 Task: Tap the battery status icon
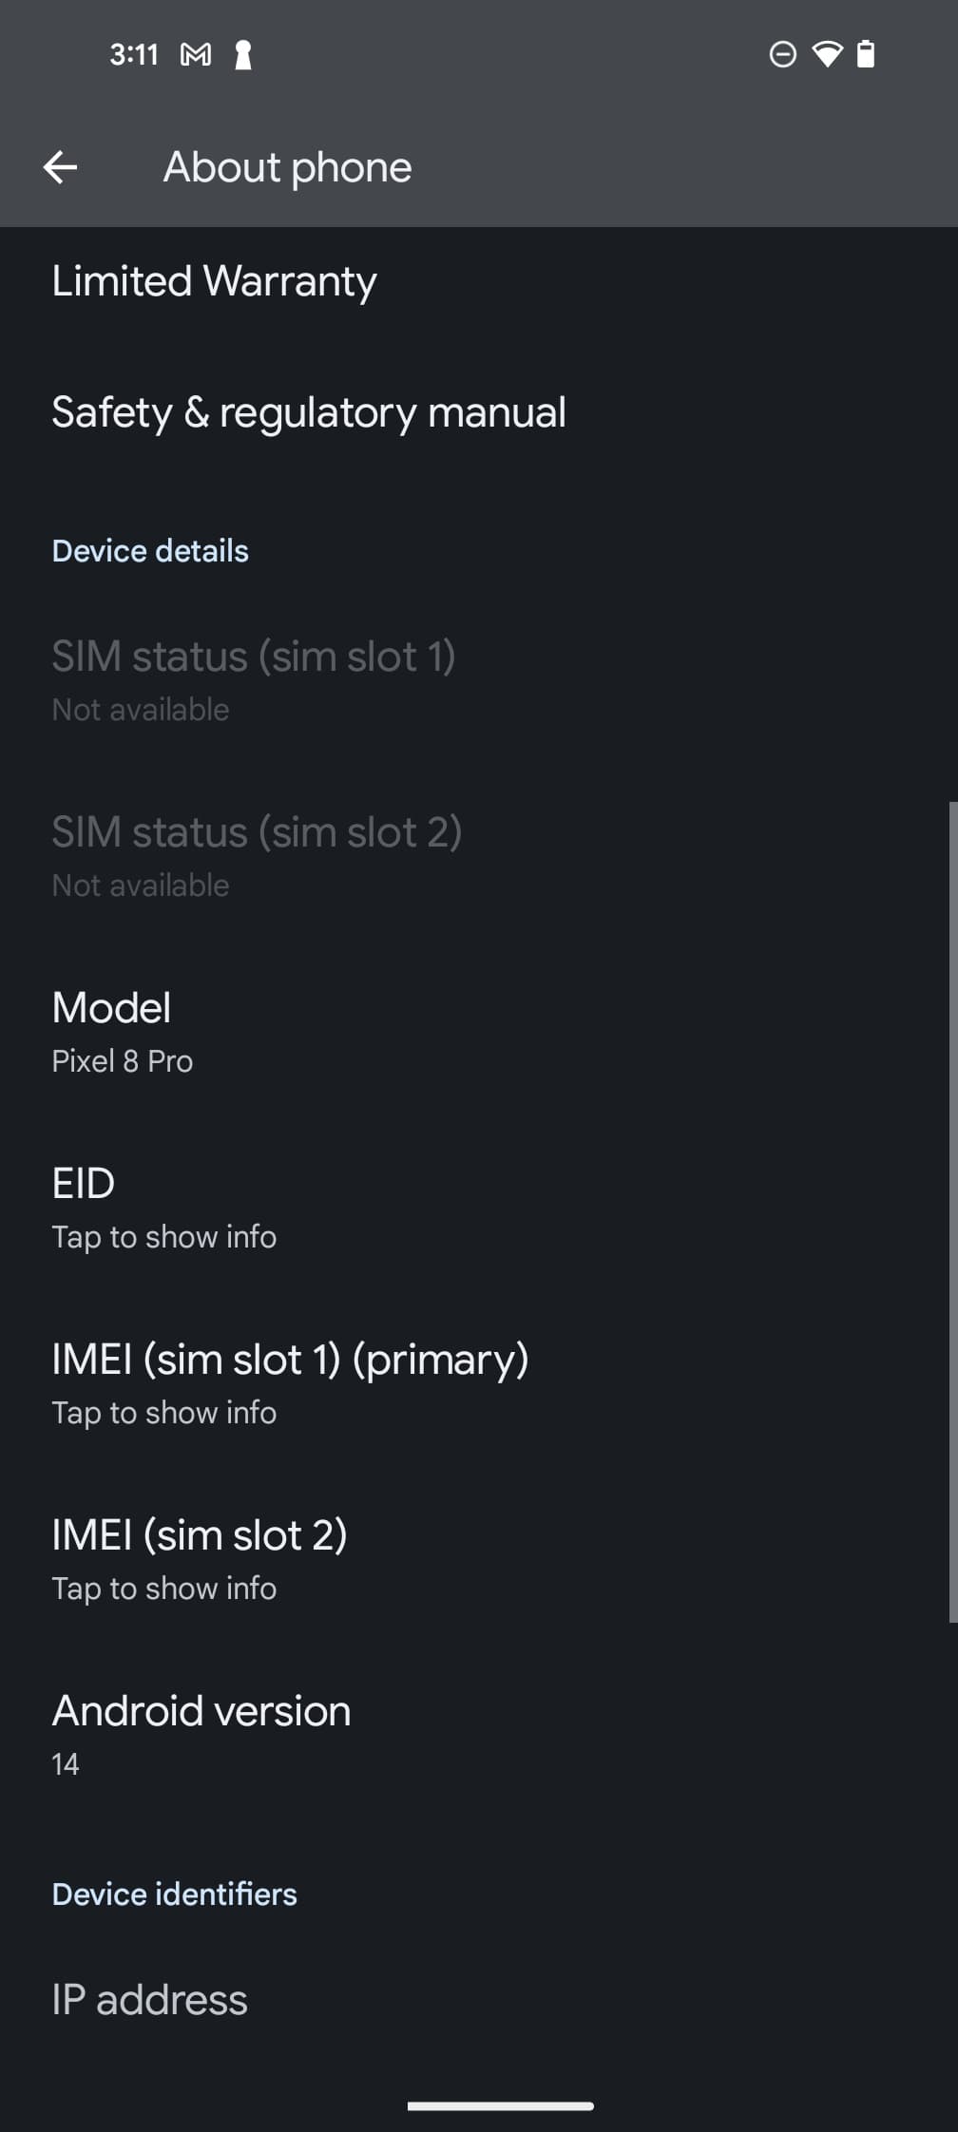pyautogui.click(x=866, y=54)
